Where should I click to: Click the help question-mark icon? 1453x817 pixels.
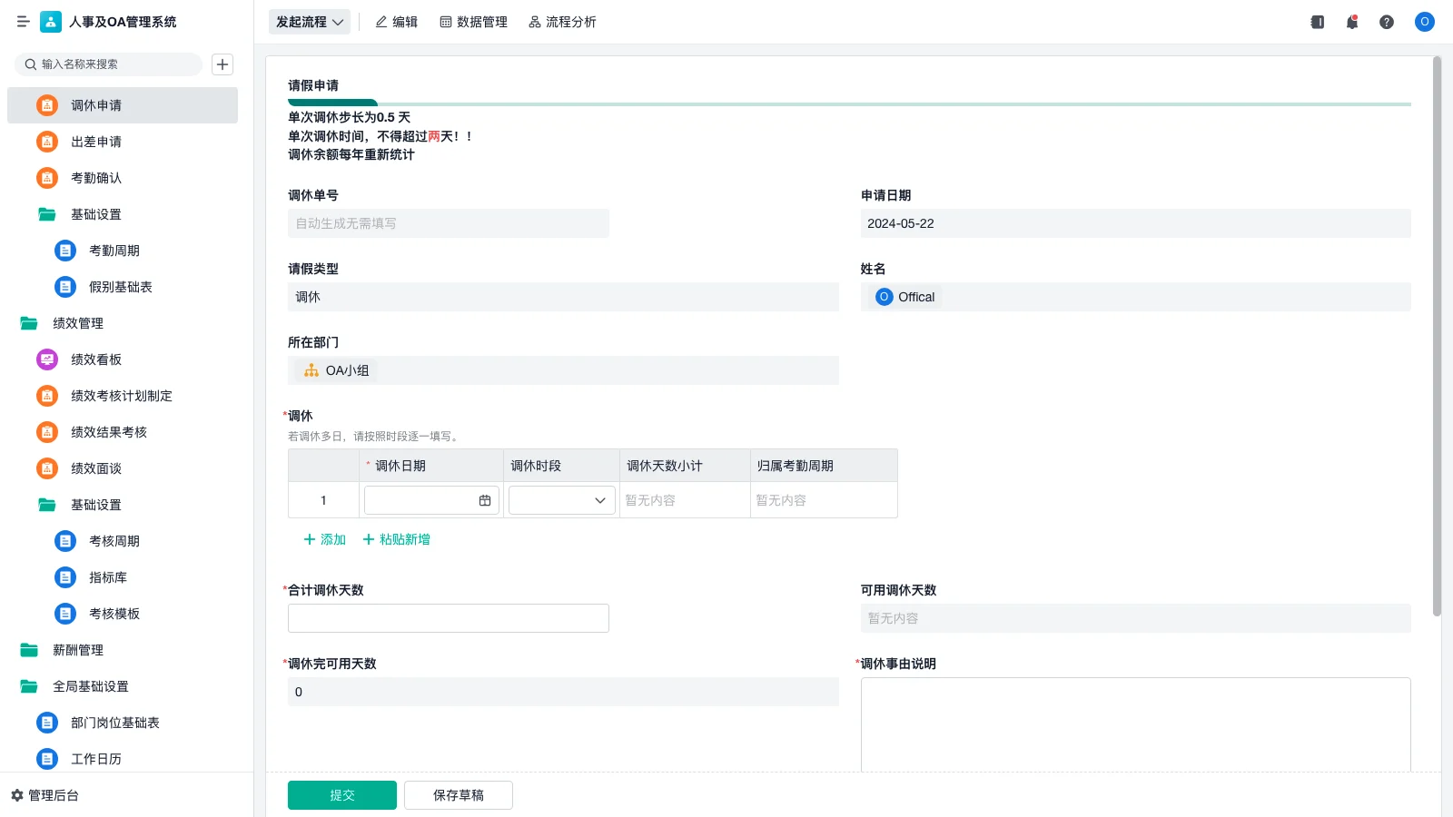pyautogui.click(x=1387, y=22)
